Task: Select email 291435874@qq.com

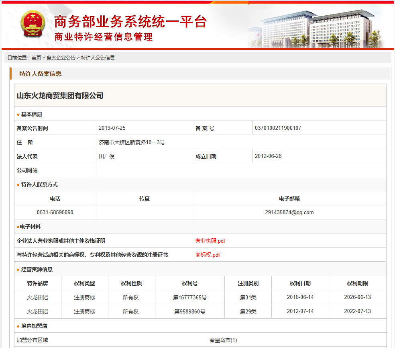Action: pyautogui.click(x=289, y=212)
